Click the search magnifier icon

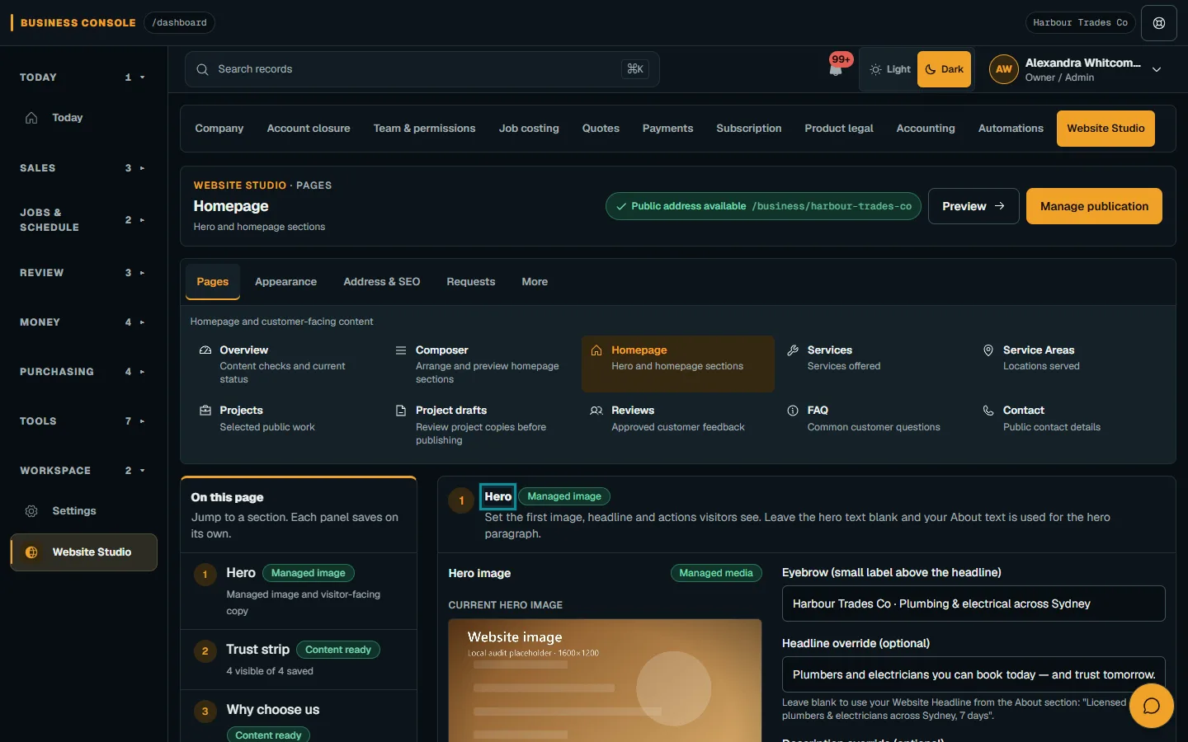pos(202,69)
